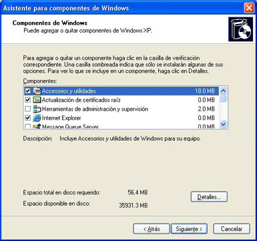Click the components list scrollbar thumb

click(x=223, y=98)
